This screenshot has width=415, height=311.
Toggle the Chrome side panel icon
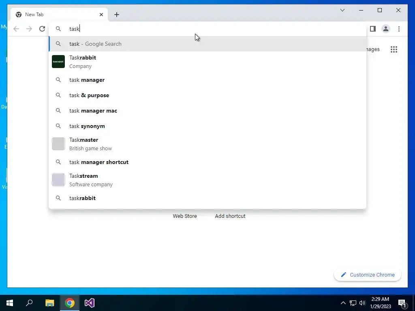(373, 29)
